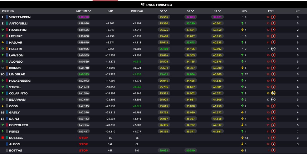Click the POSITION column header

click(x=8, y=11)
